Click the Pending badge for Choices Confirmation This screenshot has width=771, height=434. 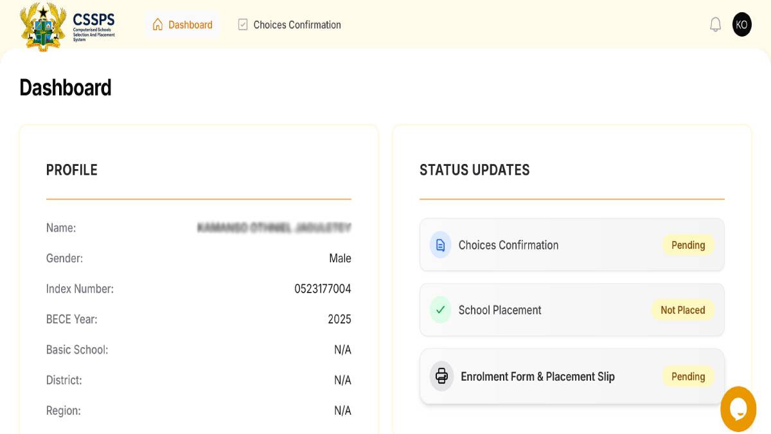688,245
